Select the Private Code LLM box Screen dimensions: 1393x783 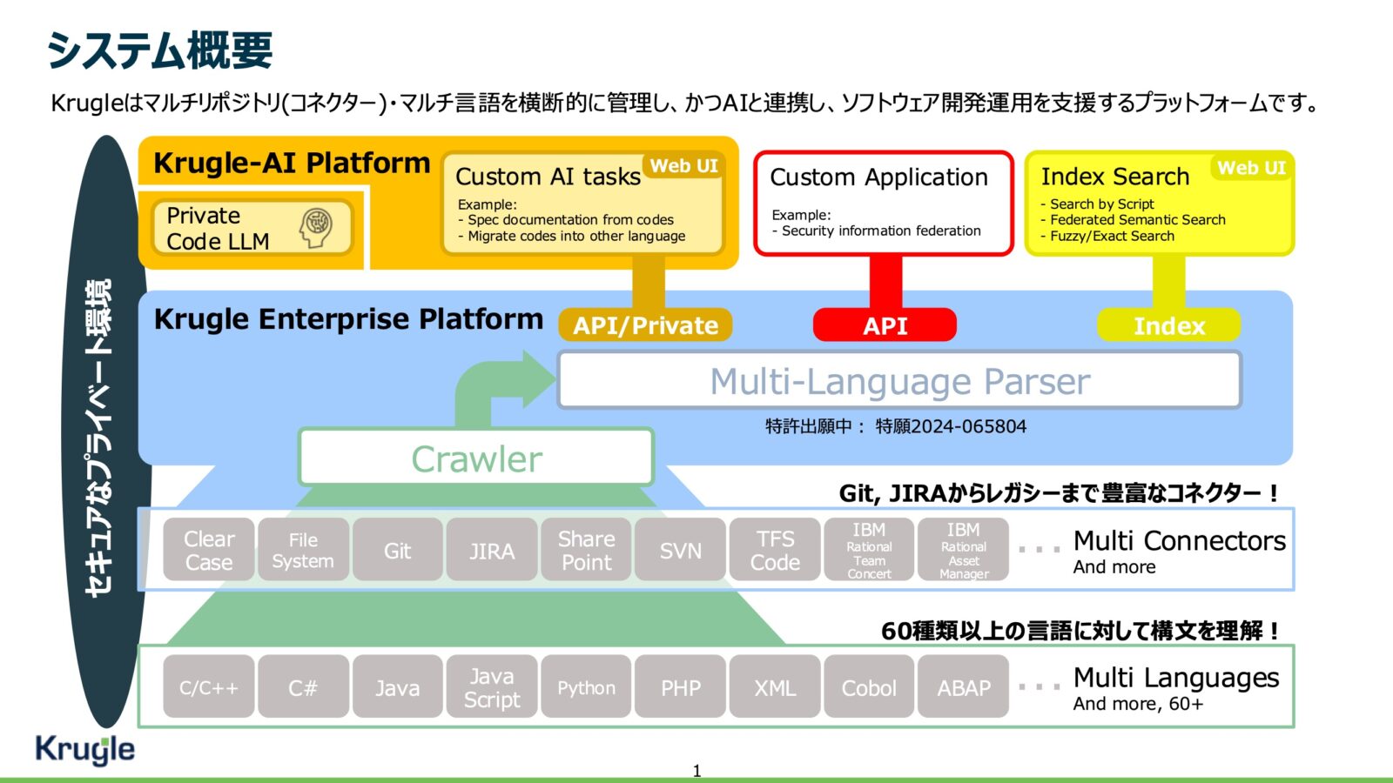click(252, 228)
